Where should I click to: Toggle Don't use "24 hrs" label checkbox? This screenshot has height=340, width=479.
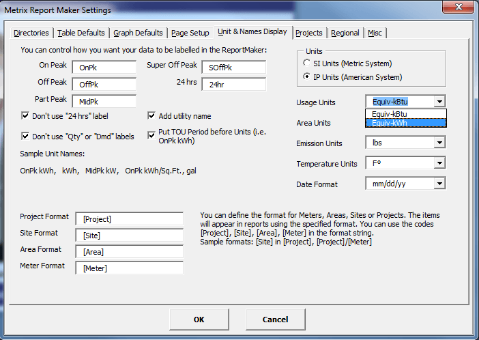pyautogui.click(x=25, y=116)
